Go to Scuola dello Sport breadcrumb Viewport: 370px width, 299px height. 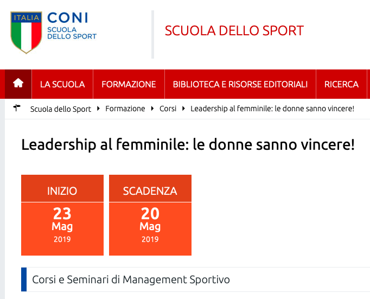click(61, 109)
